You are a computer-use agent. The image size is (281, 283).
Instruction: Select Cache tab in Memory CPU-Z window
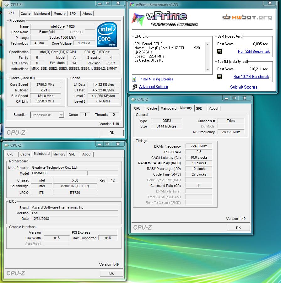click(x=152, y=108)
